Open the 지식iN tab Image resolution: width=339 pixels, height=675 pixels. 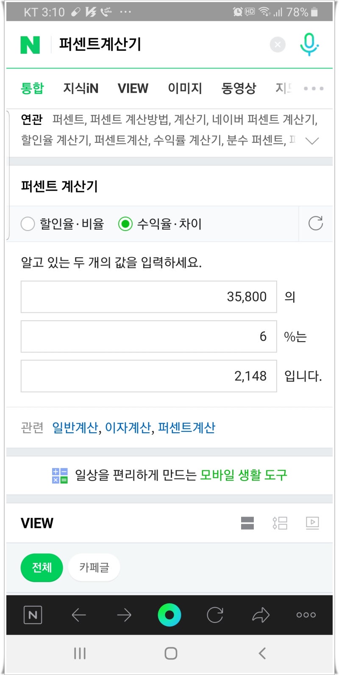(x=81, y=88)
